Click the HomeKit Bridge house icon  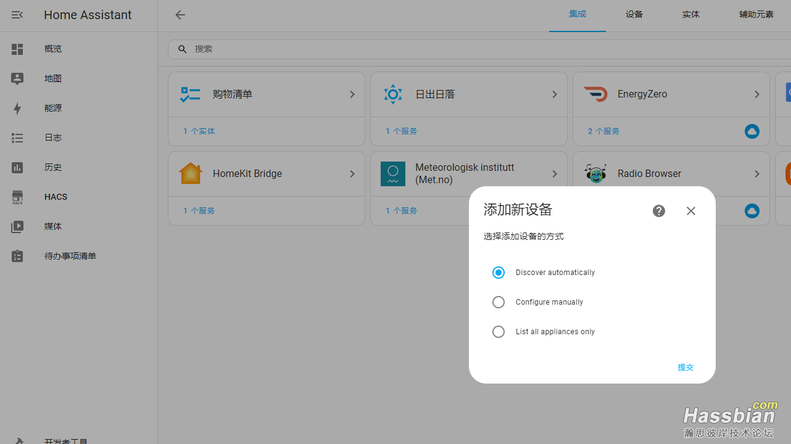pos(190,174)
